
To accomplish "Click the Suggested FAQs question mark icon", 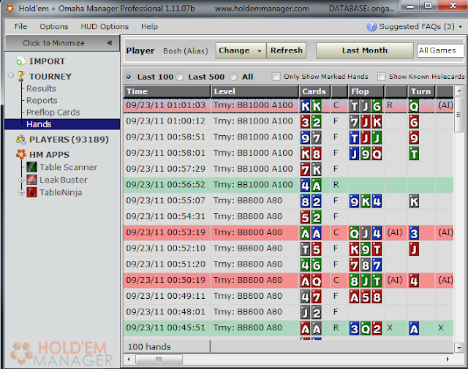I will point(371,26).
